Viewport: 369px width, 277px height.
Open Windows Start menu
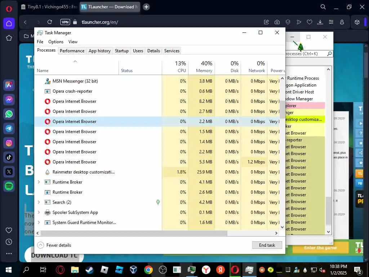point(9,270)
